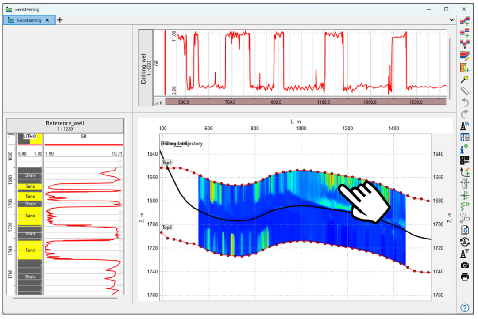Click the info settings icon

pyautogui.click(x=465, y=149)
